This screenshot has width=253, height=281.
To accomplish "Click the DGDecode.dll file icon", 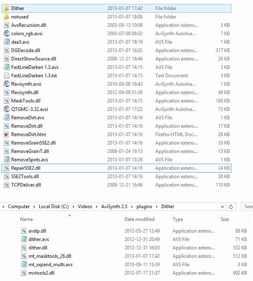I will tap(6, 50).
